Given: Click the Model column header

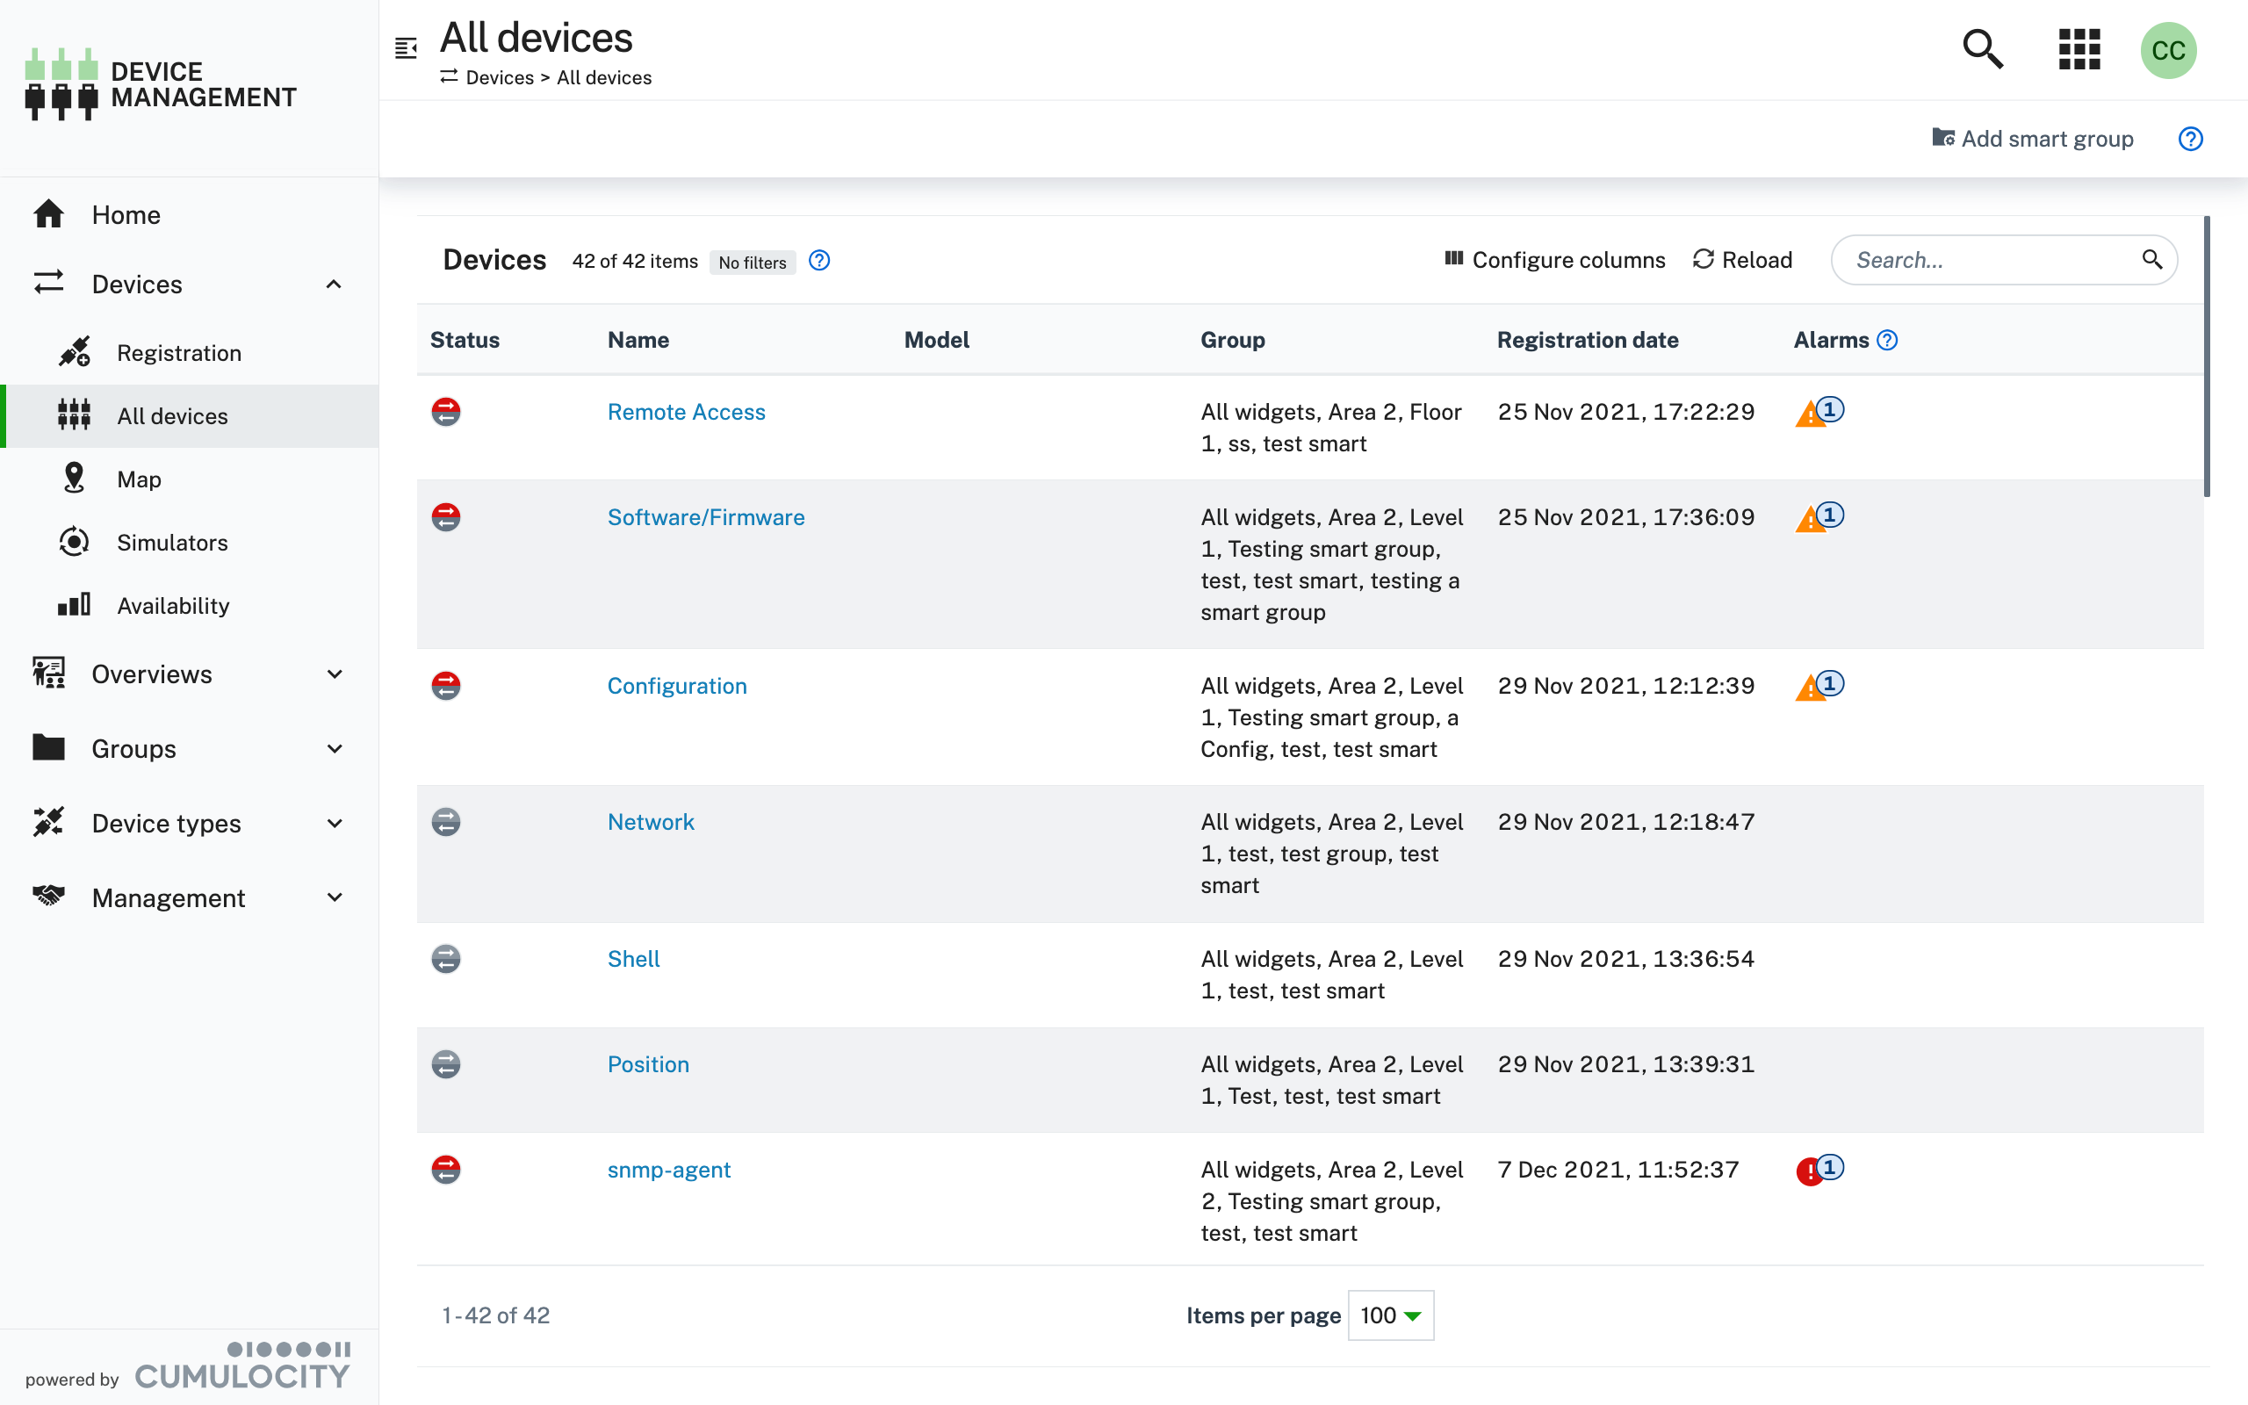Looking at the screenshot, I should coord(936,340).
